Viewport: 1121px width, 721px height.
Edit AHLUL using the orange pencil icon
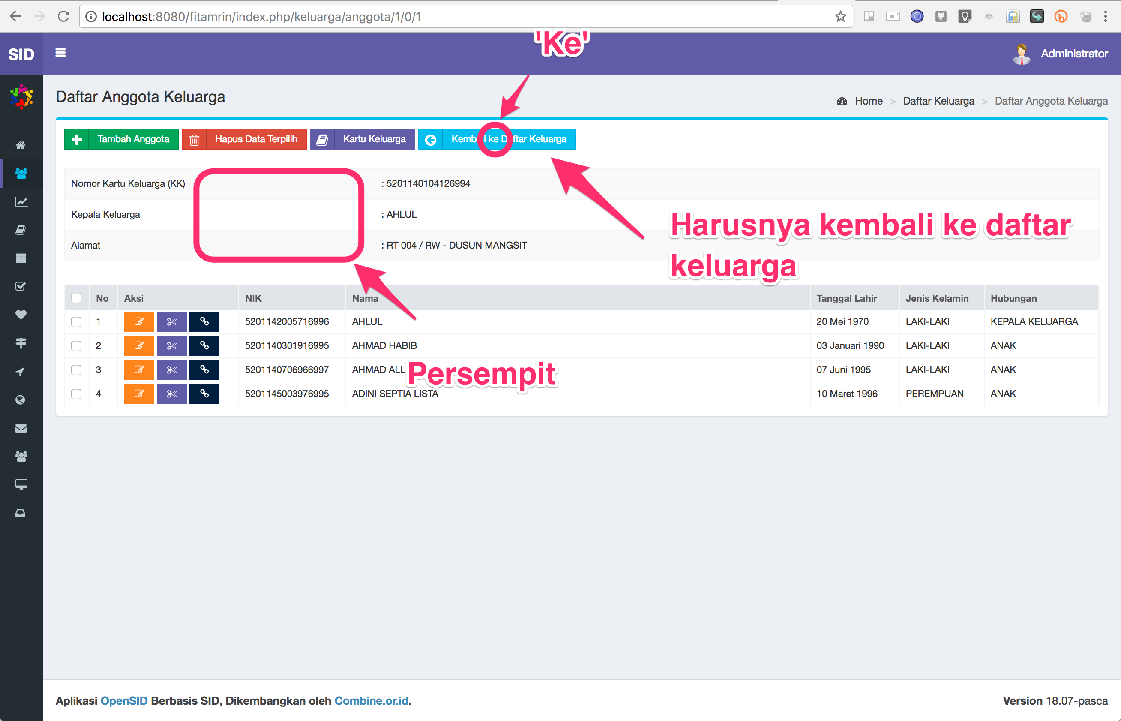tap(139, 321)
